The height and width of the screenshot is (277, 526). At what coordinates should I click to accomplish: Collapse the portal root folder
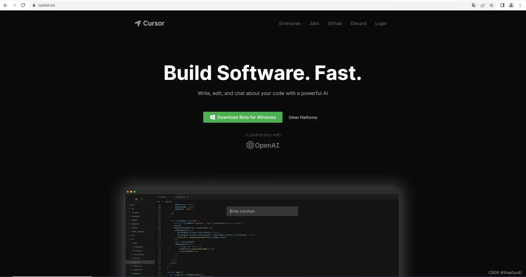click(x=131, y=205)
